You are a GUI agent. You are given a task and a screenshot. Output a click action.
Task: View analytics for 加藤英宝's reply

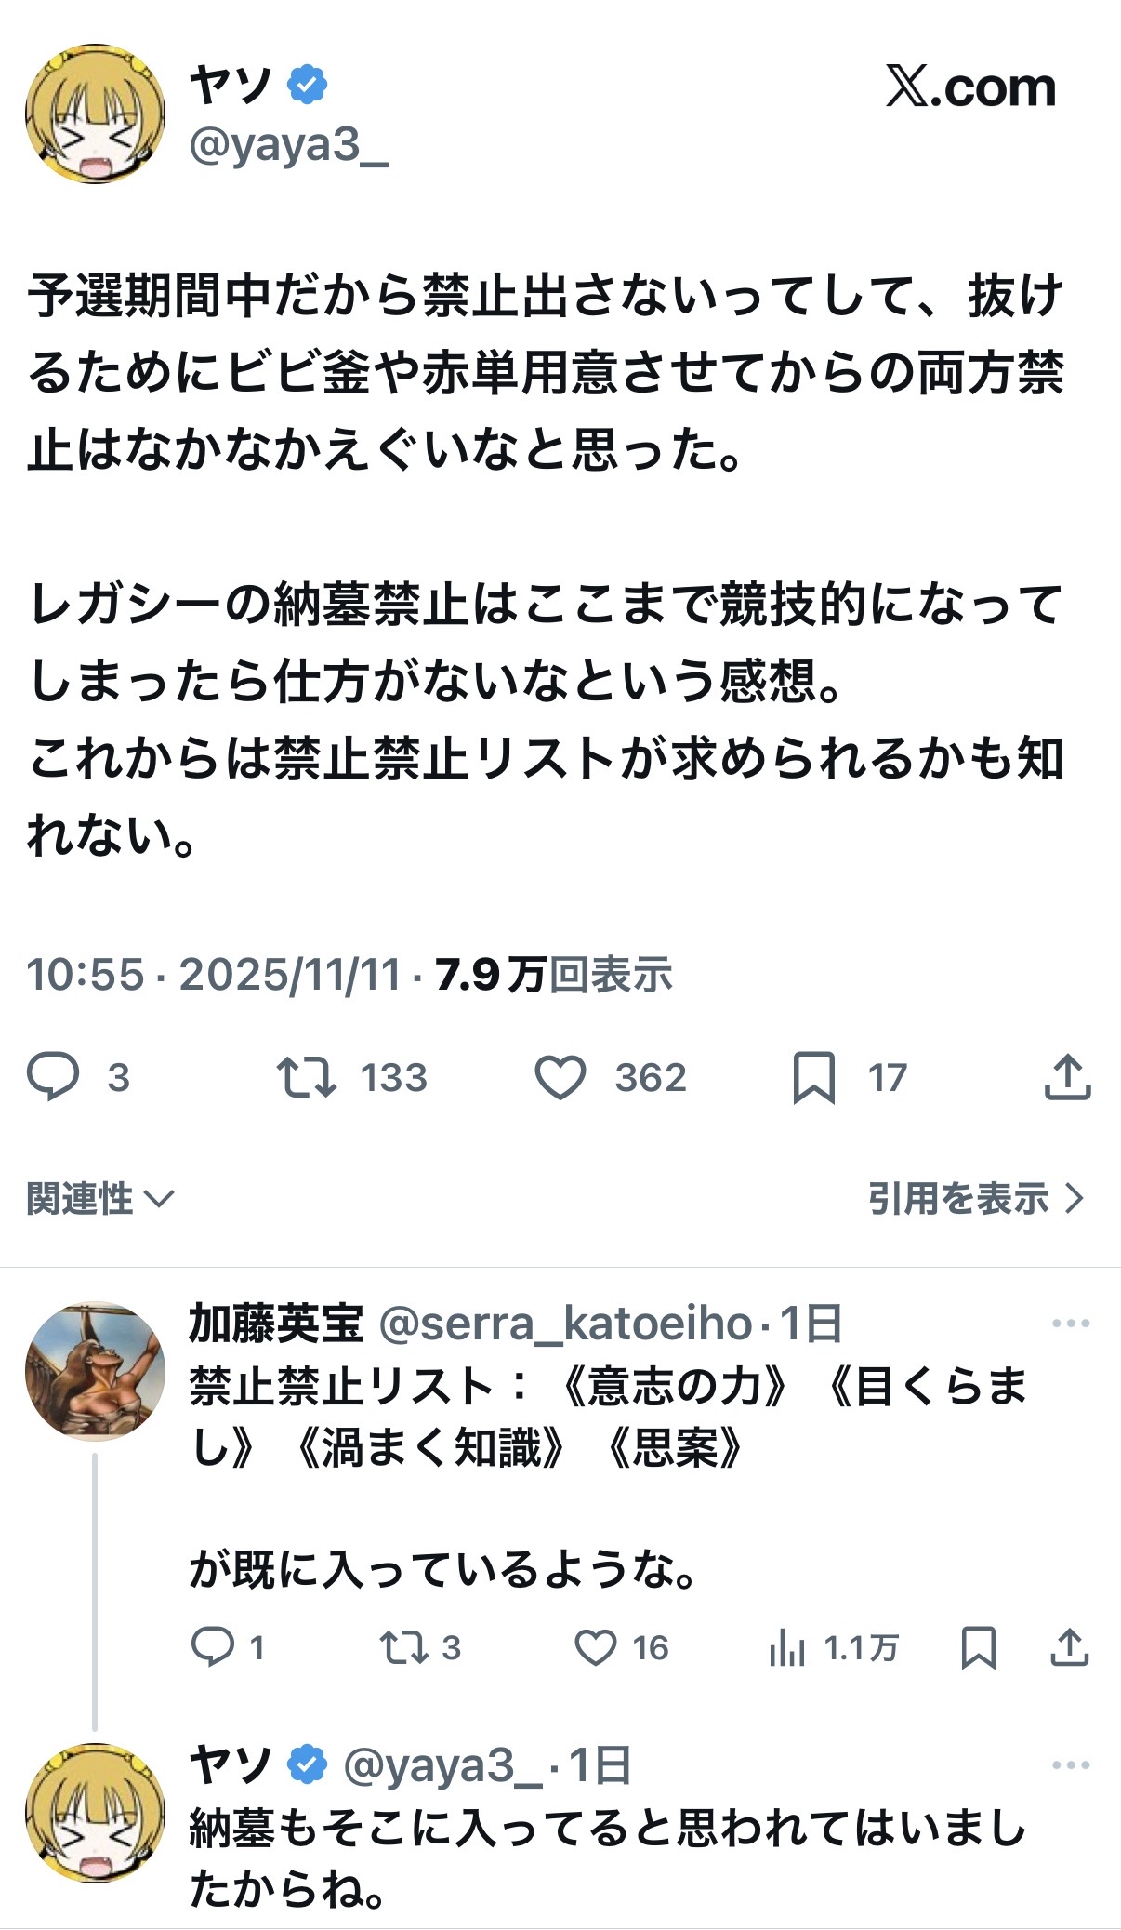point(786,1647)
